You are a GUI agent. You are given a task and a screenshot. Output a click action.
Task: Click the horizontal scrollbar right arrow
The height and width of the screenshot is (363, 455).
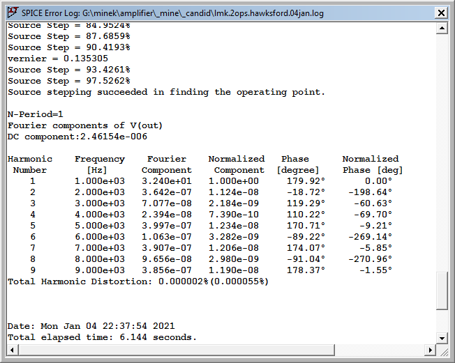pyautogui.click(x=431, y=350)
